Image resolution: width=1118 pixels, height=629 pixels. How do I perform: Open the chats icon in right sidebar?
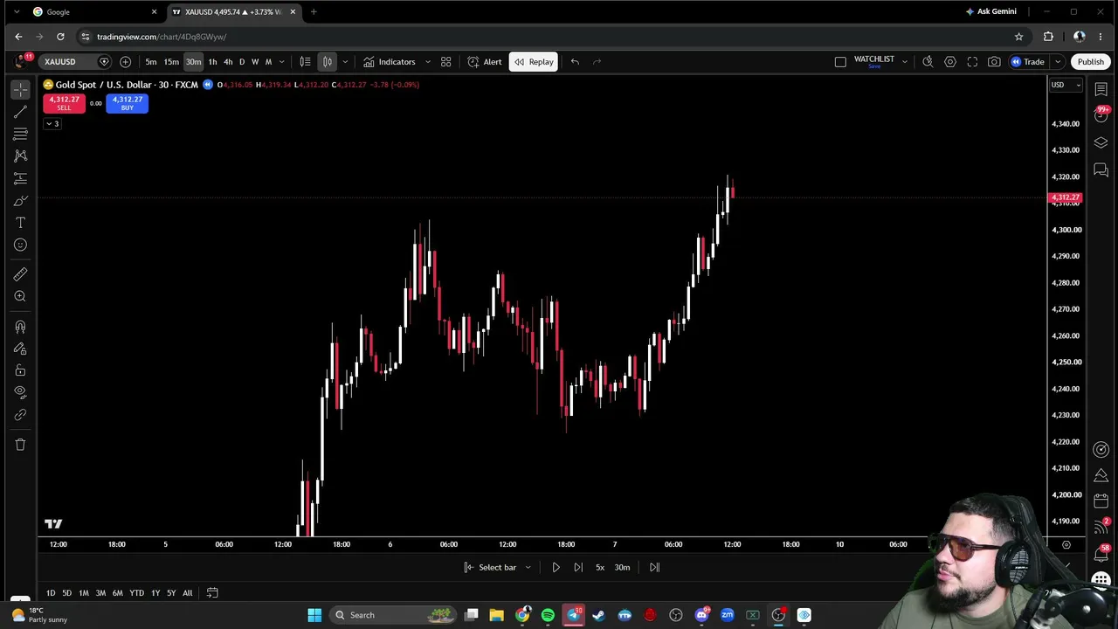[1101, 169]
